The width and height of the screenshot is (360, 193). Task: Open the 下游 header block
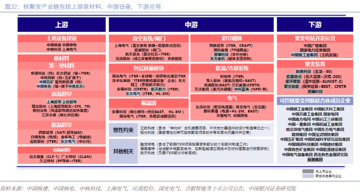315,25
